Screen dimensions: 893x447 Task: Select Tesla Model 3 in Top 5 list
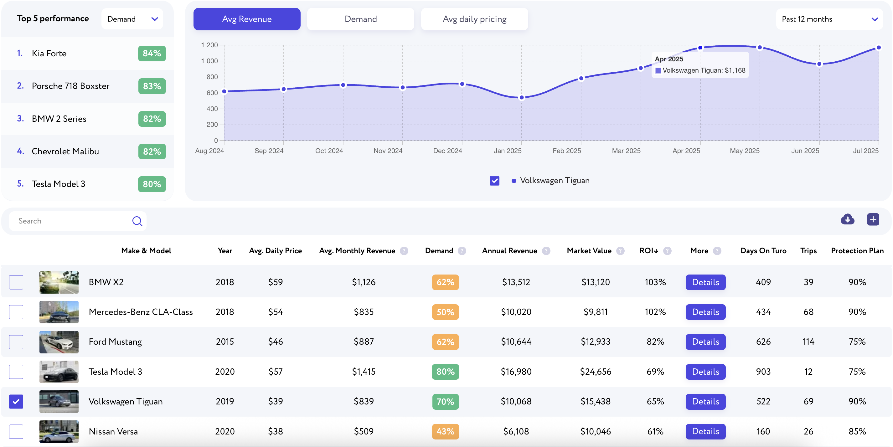87,184
